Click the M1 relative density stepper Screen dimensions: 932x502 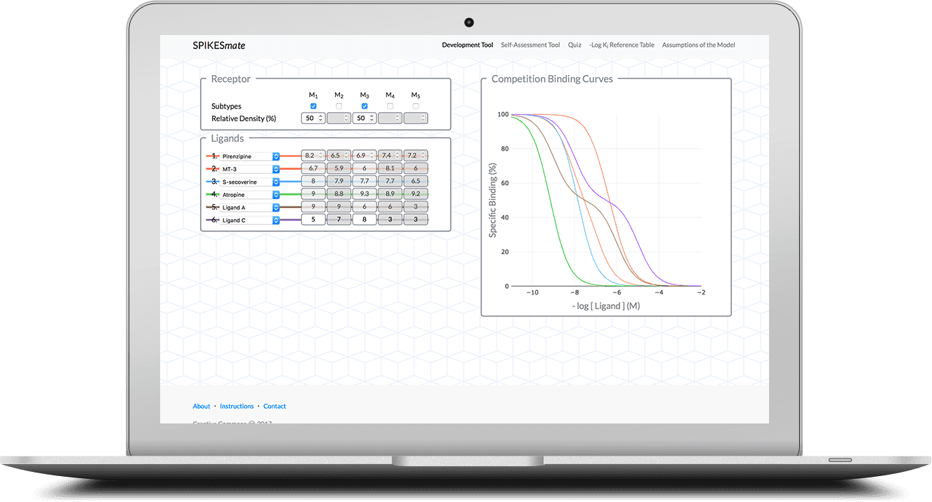click(321, 118)
